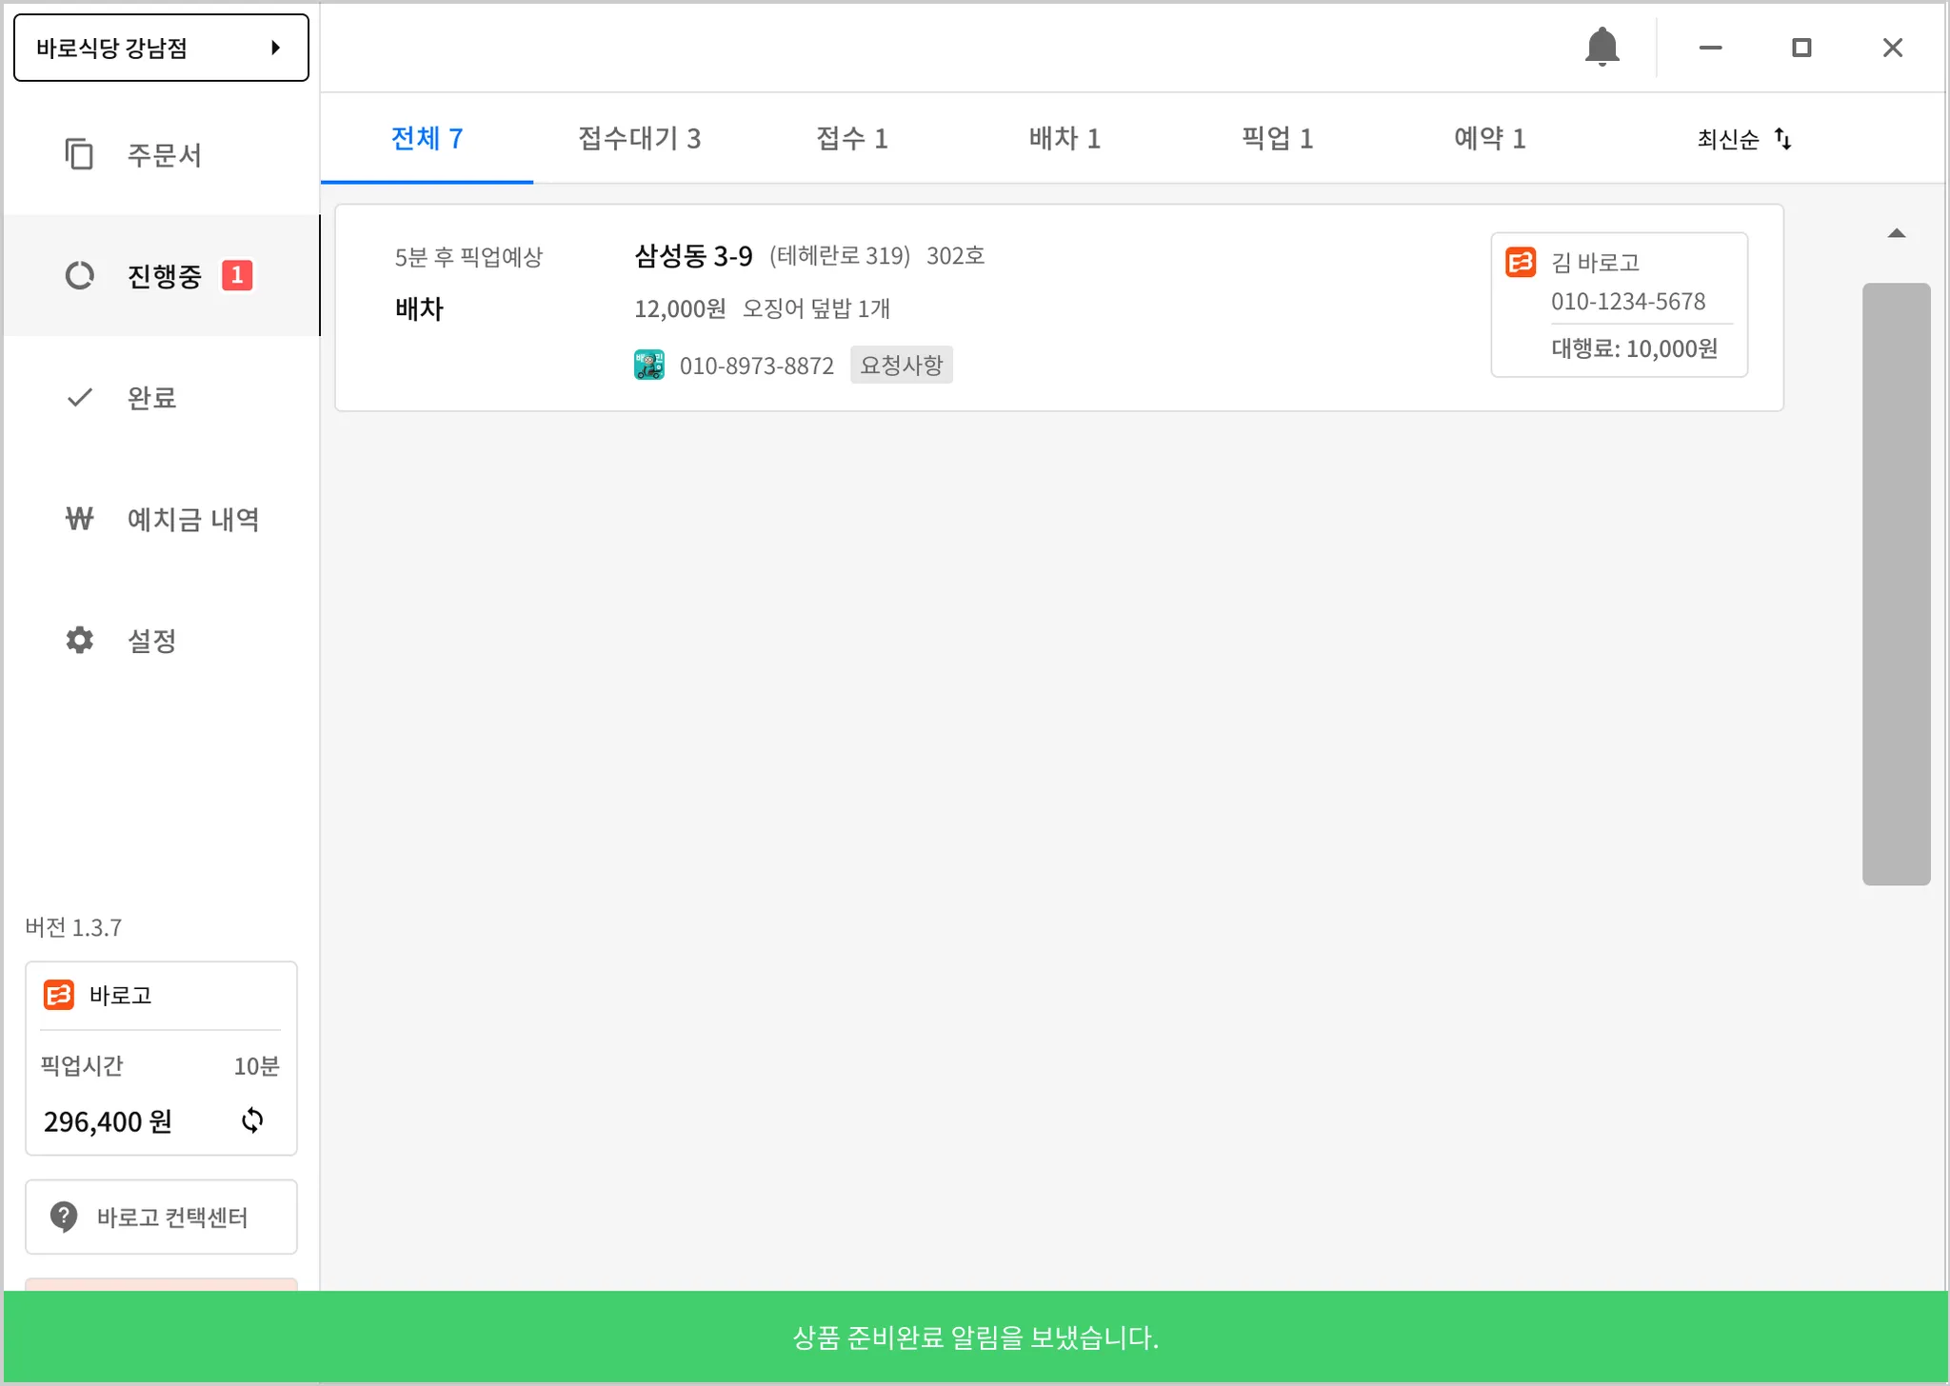Switch to the 접수대기 3 tab
1950x1386 pixels.
(639, 139)
